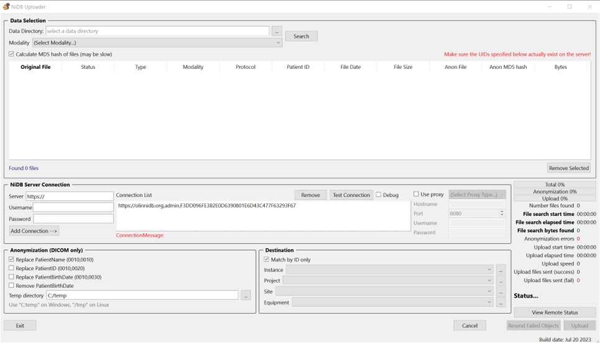Click the ellipsis button next to Site
The height and width of the screenshot is (343, 600).
(501, 292)
